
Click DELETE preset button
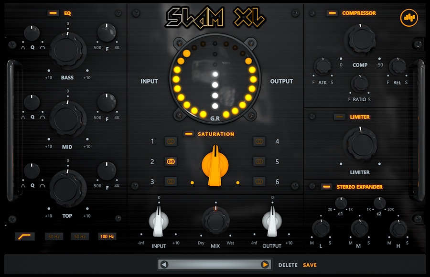[288, 265]
